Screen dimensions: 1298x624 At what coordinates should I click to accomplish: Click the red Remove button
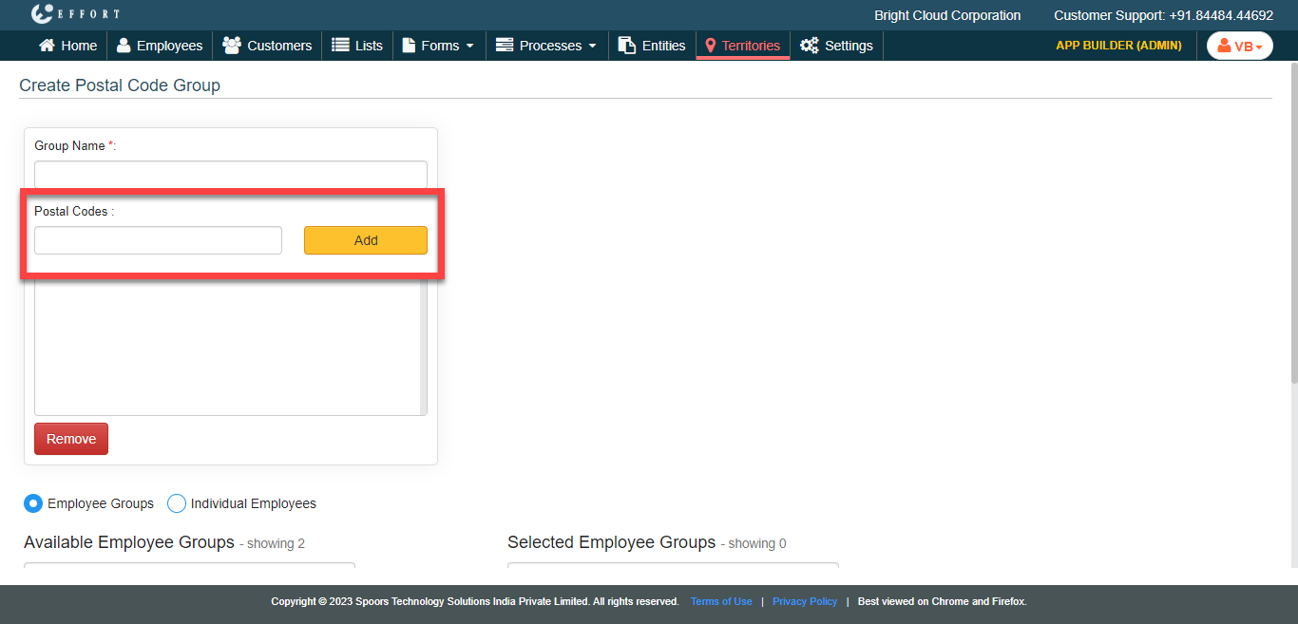(x=71, y=439)
